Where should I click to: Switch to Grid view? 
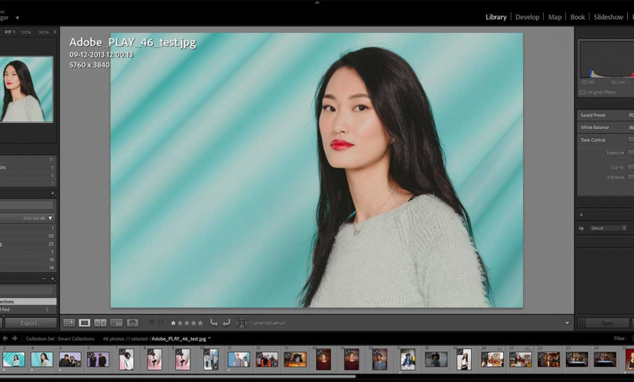click(x=69, y=323)
